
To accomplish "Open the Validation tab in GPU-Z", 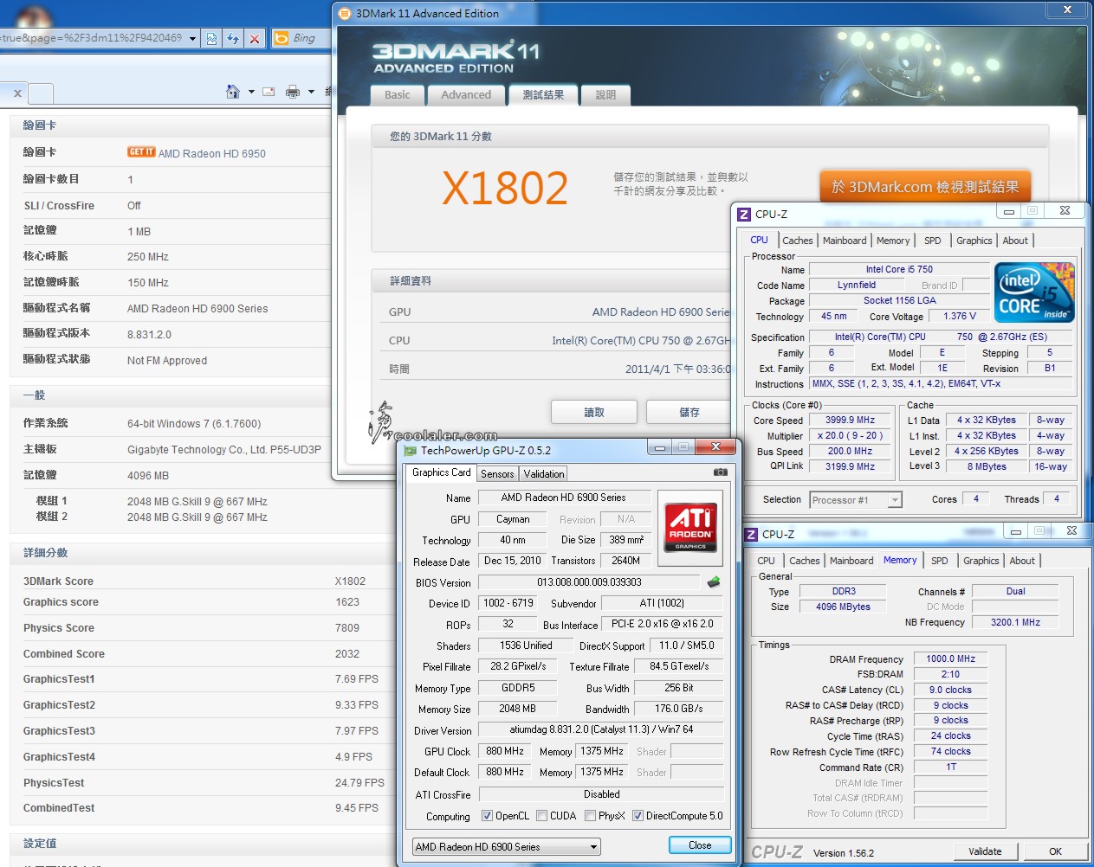I will pyautogui.click(x=544, y=474).
